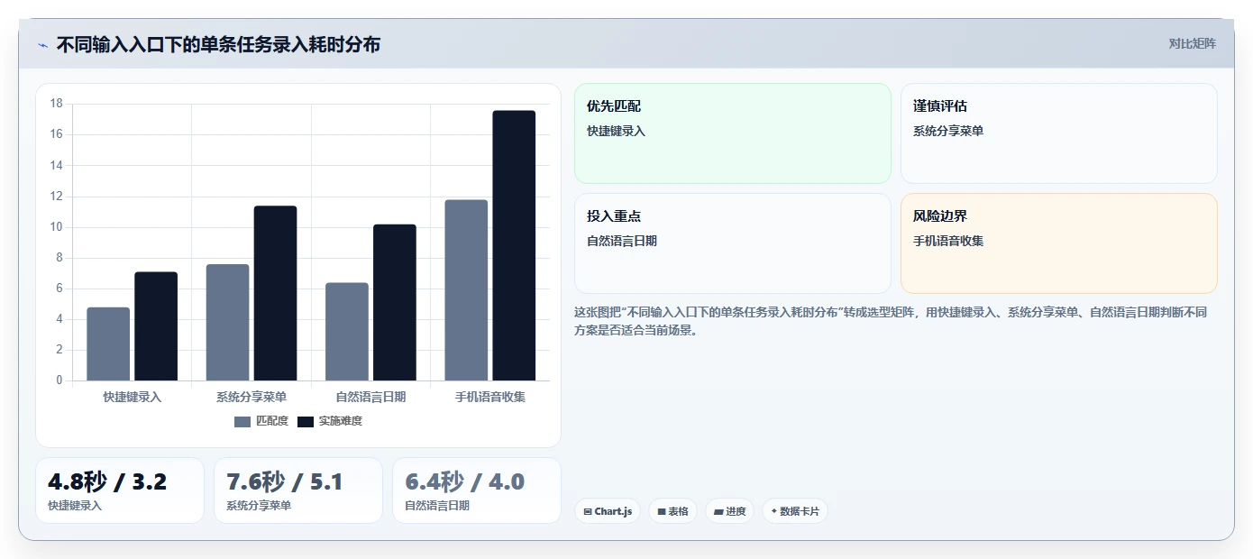The height and width of the screenshot is (559, 1253).
Task: Click the 系统分享菜单 匹配度 bar
Action: tap(227, 322)
